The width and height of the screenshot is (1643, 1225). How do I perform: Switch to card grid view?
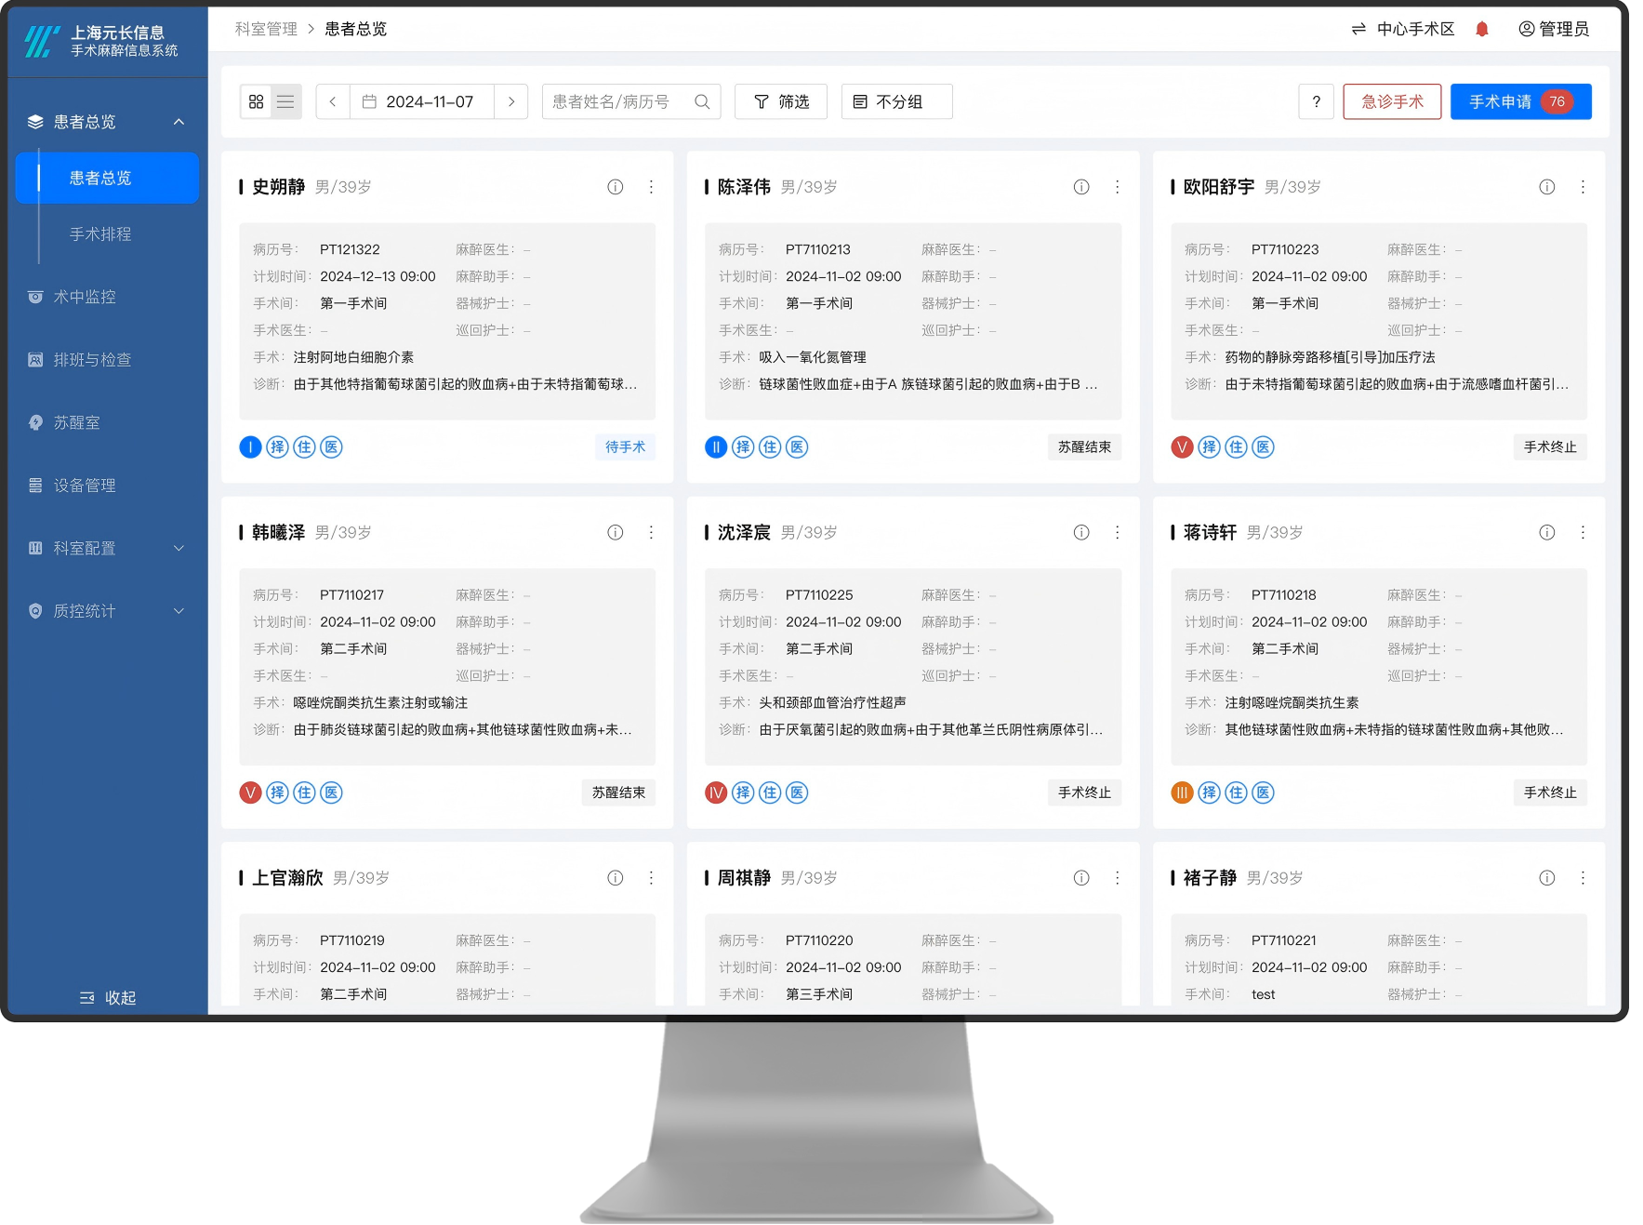pyautogui.click(x=257, y=101)
